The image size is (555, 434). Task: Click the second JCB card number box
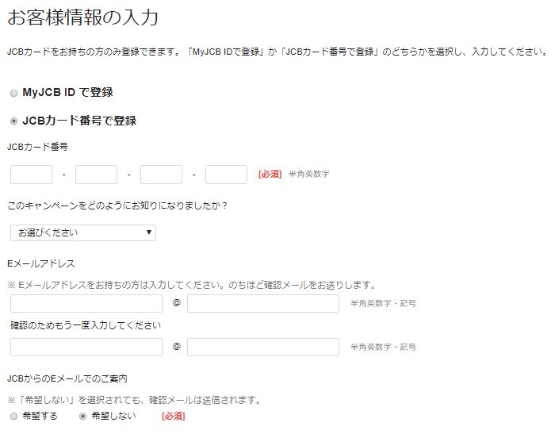[x=96, y=175]
